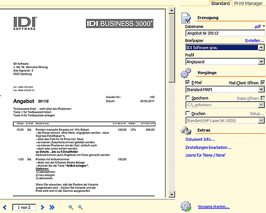Open the Standard MAPI mail dropdown

coord(261,89)
